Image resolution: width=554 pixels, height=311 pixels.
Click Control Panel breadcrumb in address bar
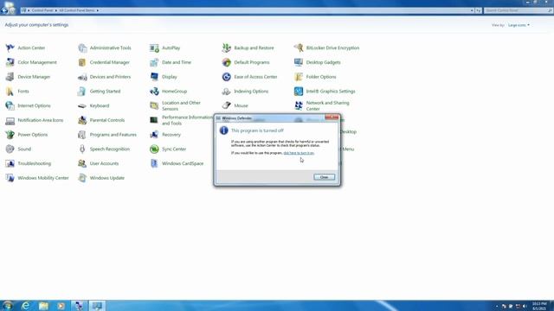(x=42, y=10)
